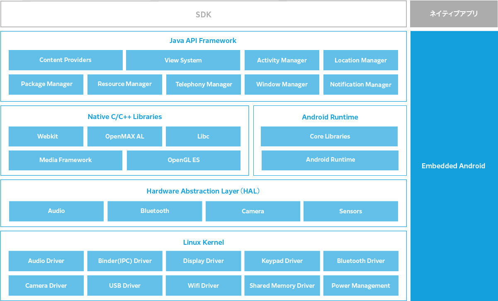Choose the Activity Manager block

pyautogui.click(x=282, y=60)
